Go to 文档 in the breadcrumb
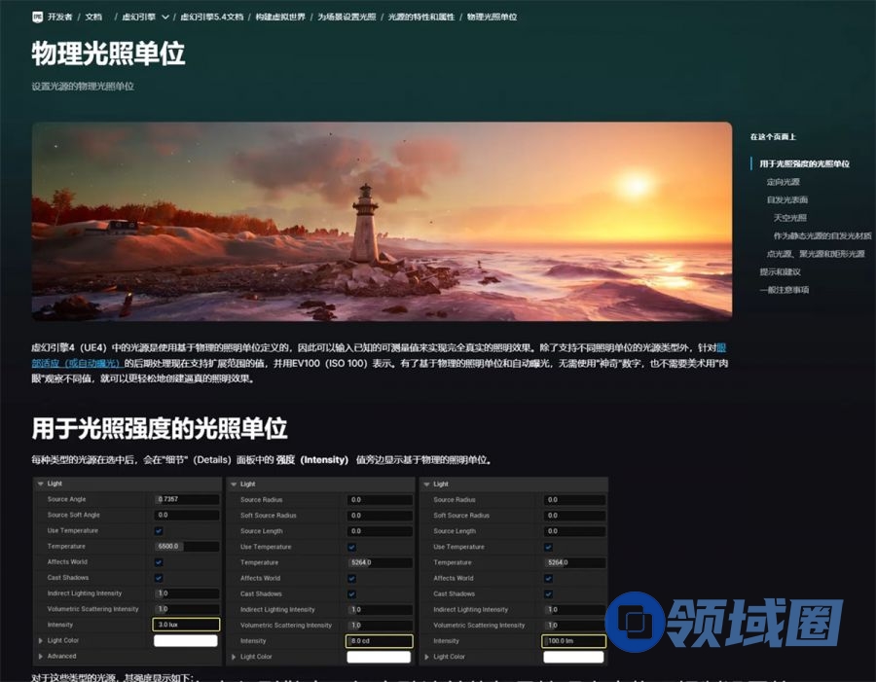 [x=93, y=18]
